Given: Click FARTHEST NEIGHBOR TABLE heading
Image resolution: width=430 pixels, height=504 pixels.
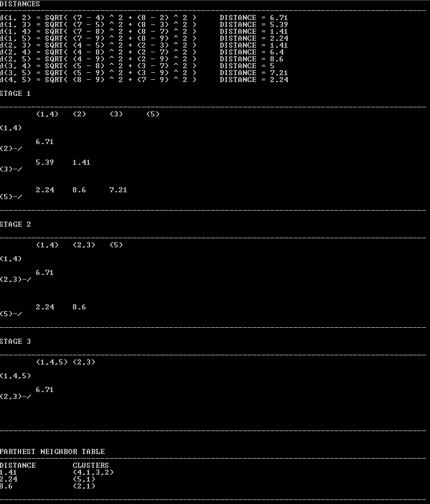Looking at the screenshot, I should [52, 452].
